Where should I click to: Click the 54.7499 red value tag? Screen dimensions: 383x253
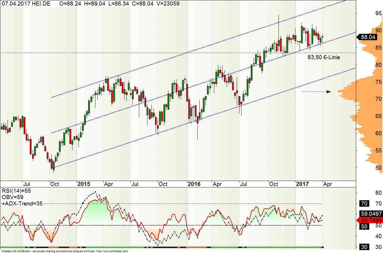click(370, 220)
